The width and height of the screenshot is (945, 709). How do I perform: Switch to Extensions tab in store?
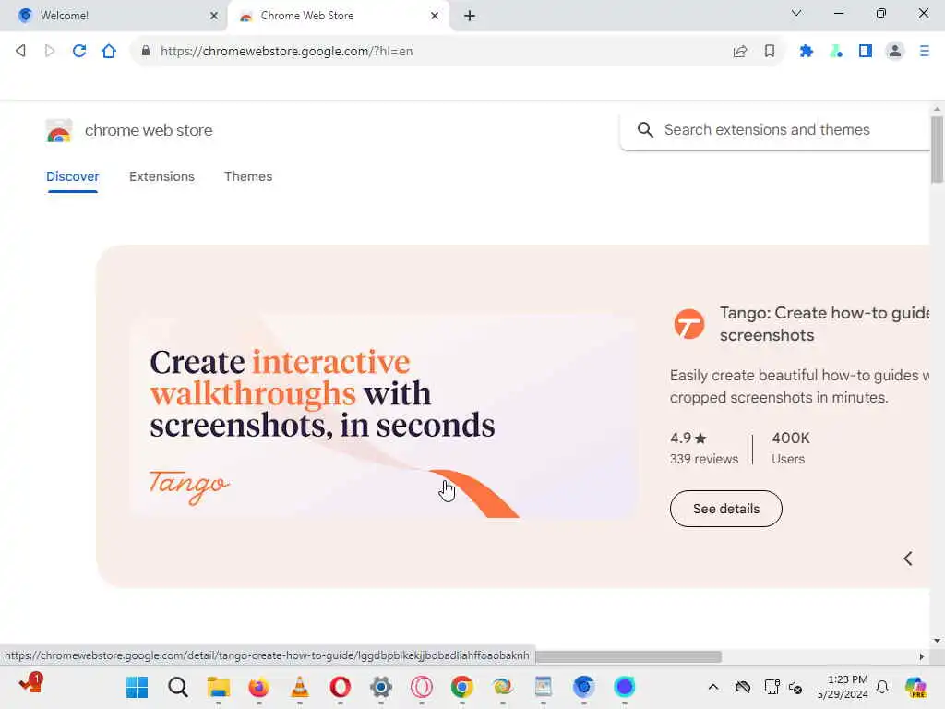coord(161,176)
